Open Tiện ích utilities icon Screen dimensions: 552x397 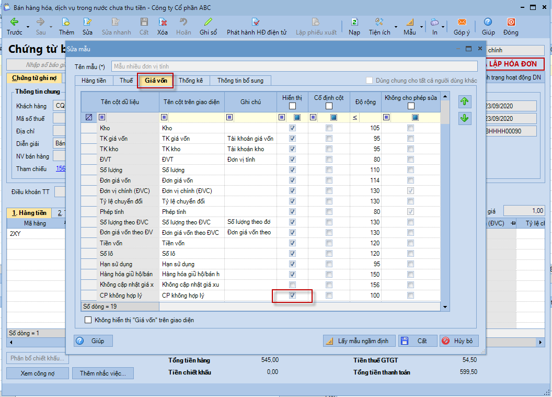(379, 22)
